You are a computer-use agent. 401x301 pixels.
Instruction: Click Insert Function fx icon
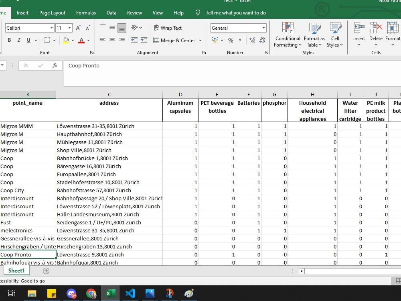pyautogui.click(x=55, y=65)
